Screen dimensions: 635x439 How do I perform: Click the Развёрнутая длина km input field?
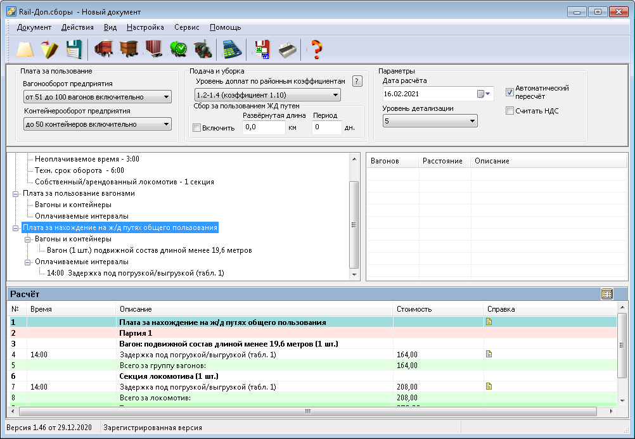pyautogui.click(x=264, y=127)
